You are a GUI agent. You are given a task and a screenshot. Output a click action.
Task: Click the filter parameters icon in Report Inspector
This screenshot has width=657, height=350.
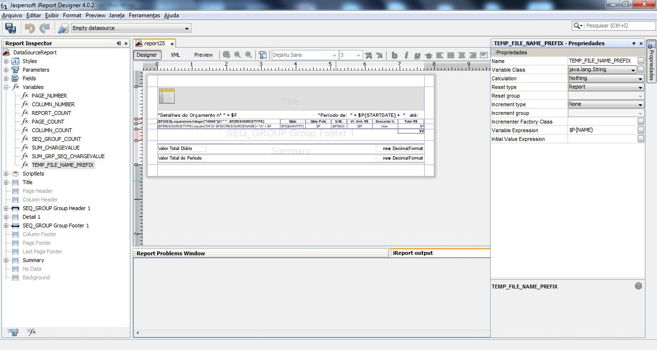point(13,332)
